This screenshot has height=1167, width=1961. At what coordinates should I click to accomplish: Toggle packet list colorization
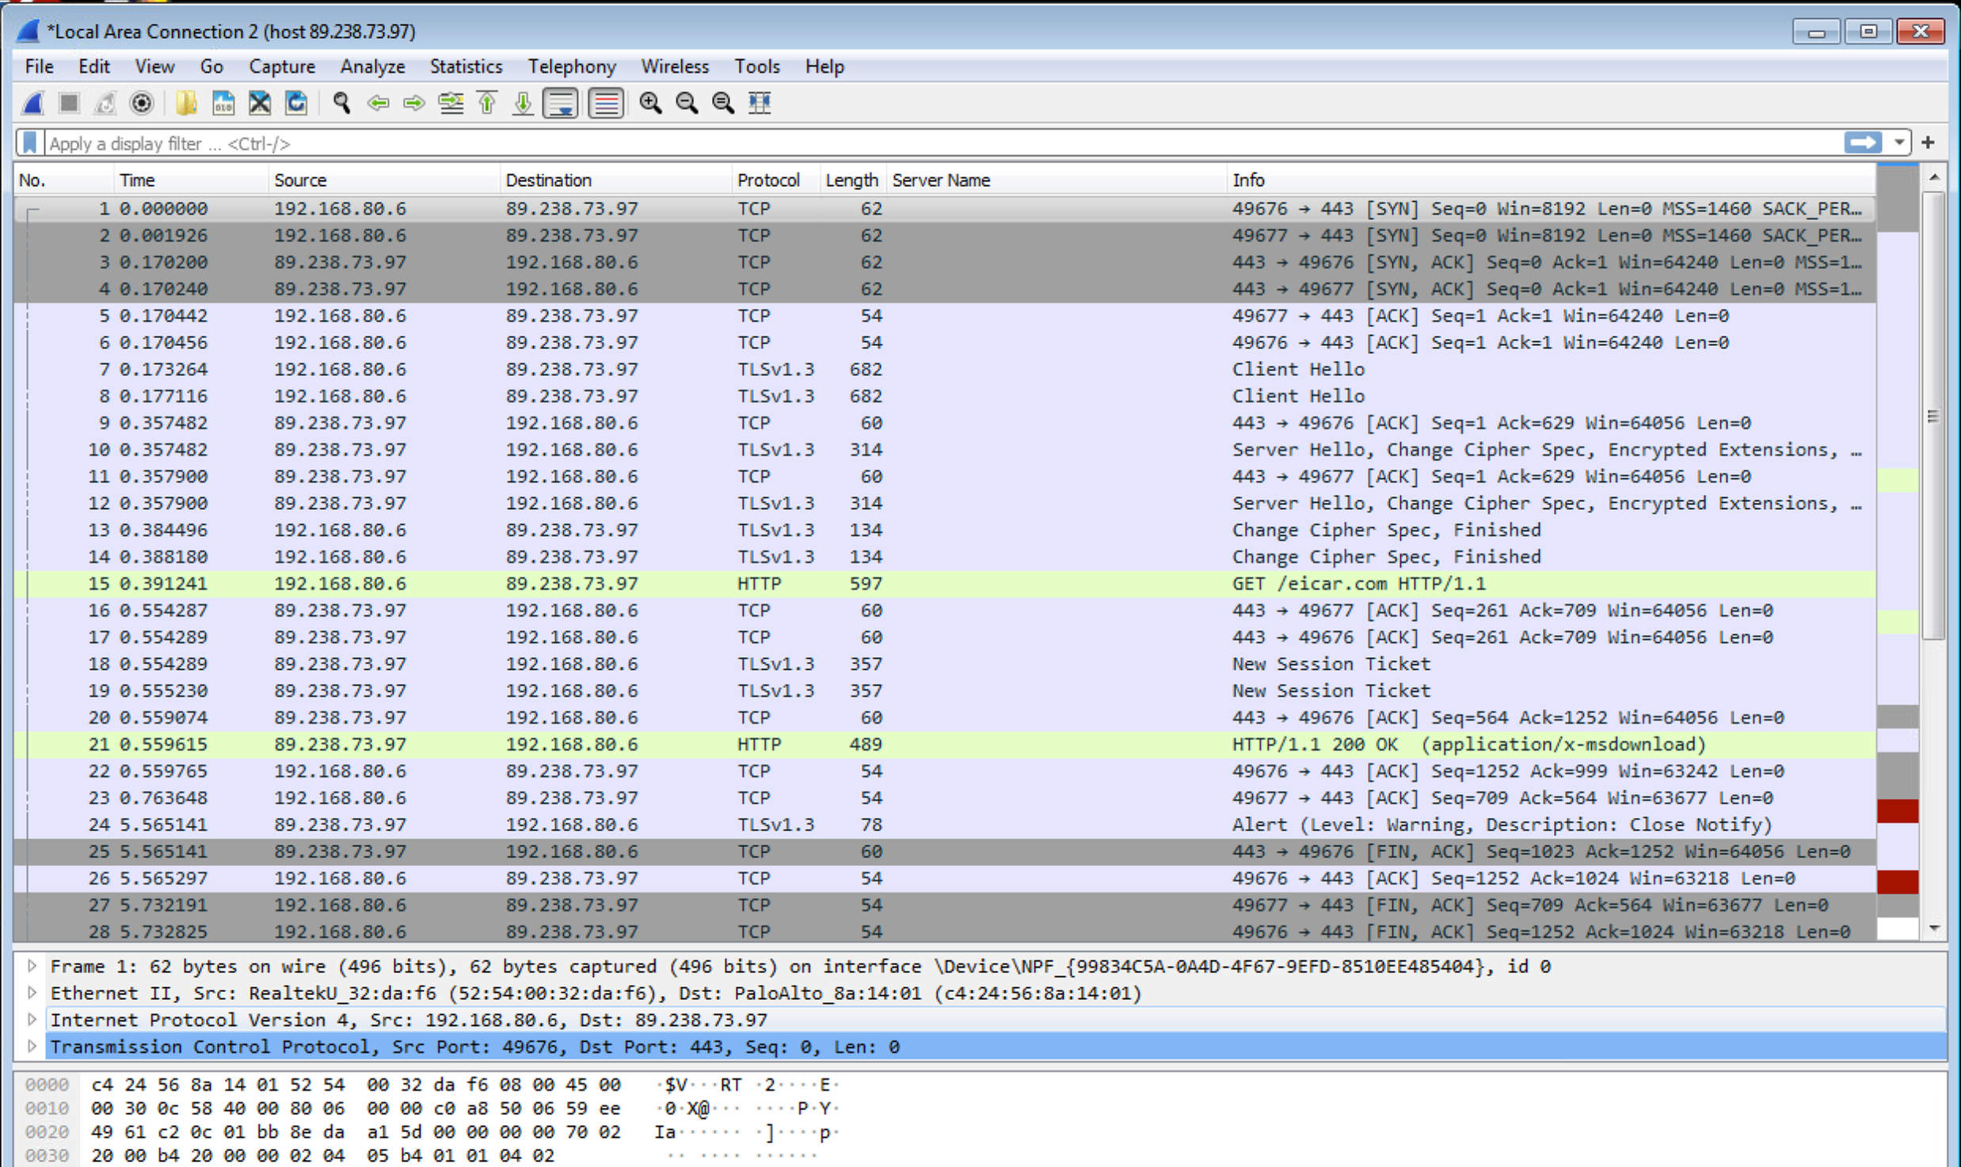click(604, 104)
